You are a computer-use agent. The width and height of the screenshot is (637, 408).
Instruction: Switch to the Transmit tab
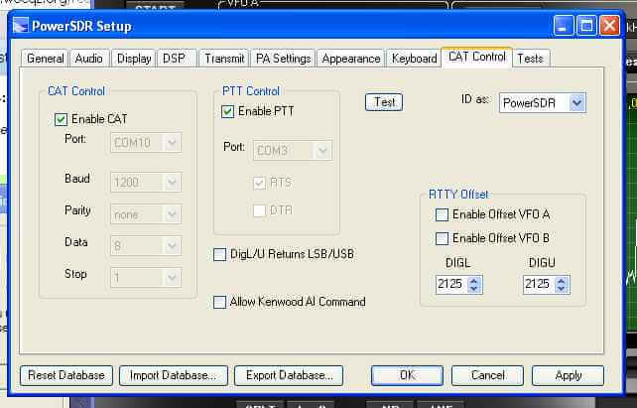coord(224,59)
